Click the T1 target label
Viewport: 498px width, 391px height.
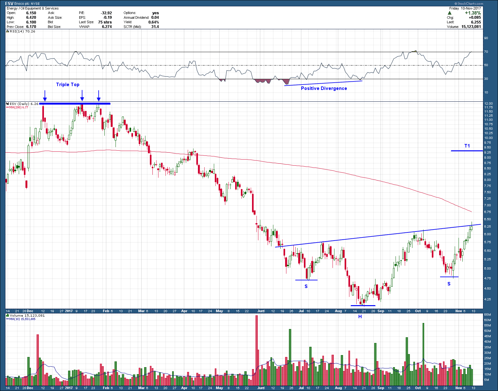coord(467,146)
